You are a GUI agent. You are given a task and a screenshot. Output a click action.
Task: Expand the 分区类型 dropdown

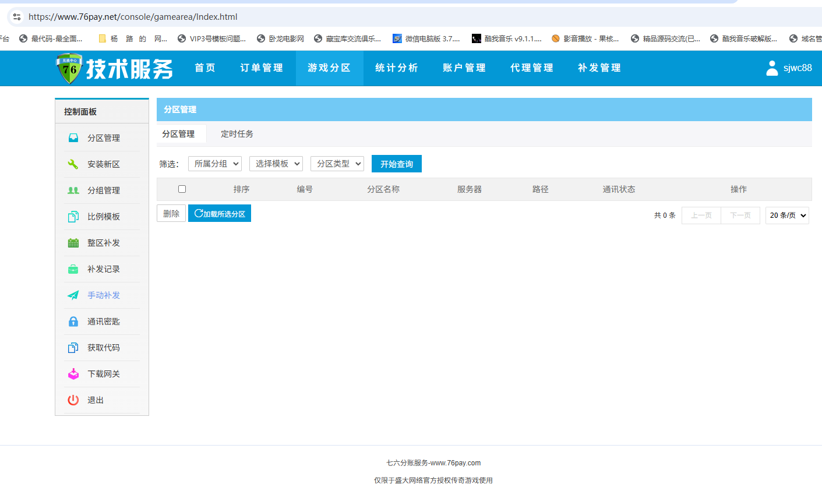point(337,164)
